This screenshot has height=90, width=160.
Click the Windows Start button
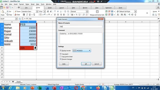coord(3,88)
